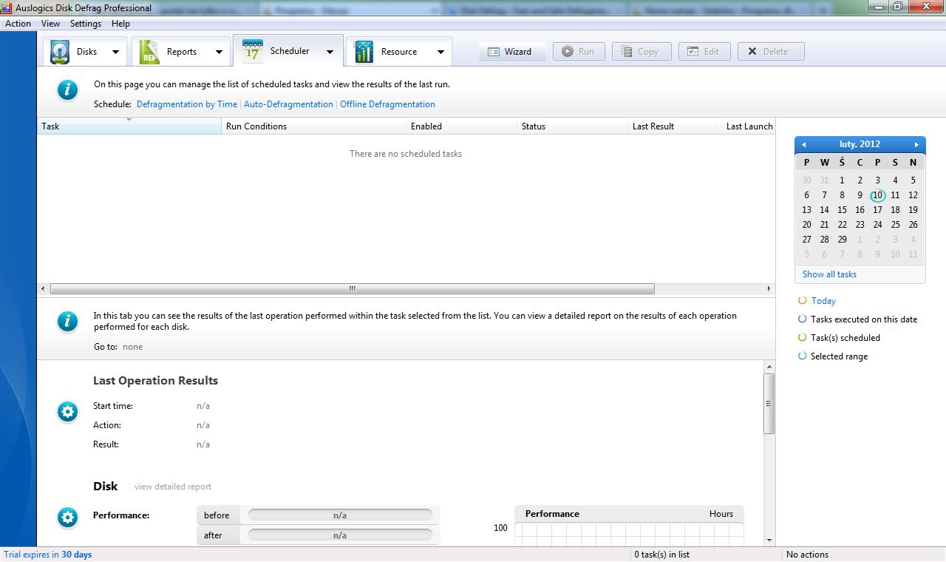Click the info icon beside schedule description
This screenshot has height=562, width=946.
[x=67, y=90]
